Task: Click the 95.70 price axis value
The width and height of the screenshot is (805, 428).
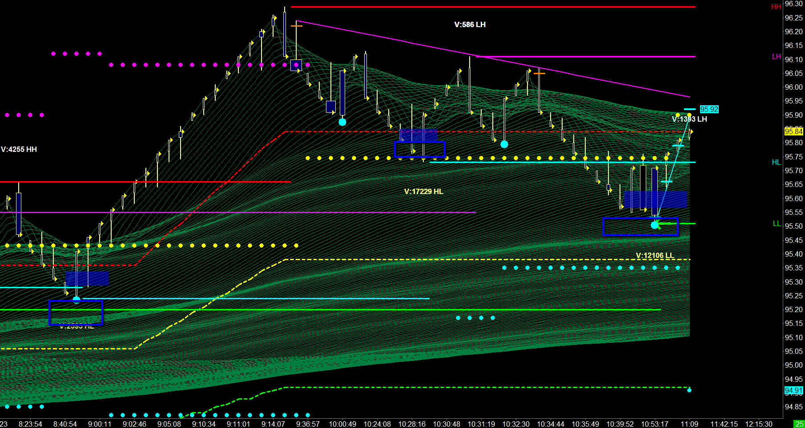Action: pos(794,171)
